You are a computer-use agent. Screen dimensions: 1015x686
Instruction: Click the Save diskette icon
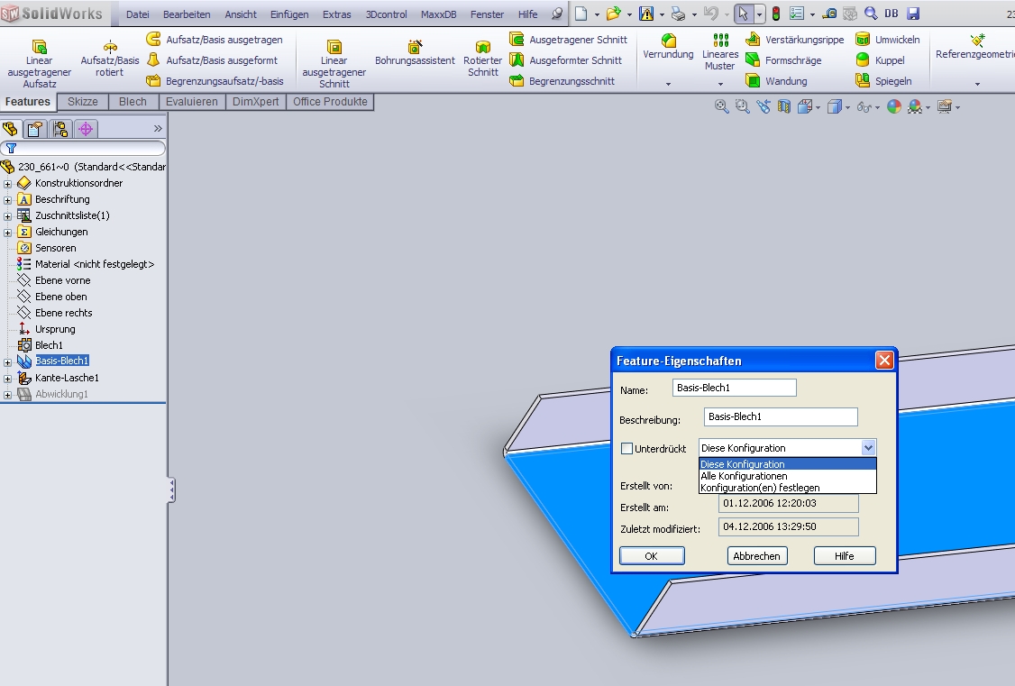913,14
